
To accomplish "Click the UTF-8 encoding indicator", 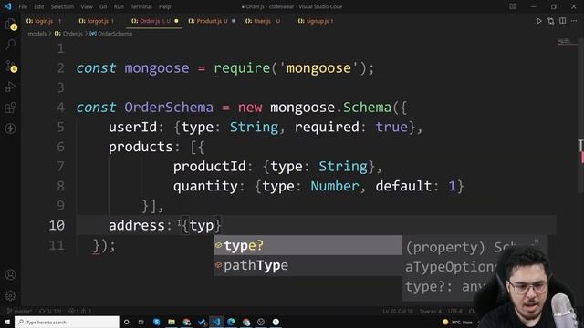I will click(455, 311).
